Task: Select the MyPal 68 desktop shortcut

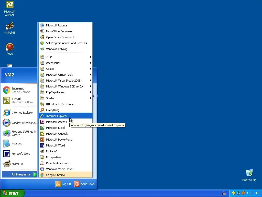Action: (10, 28)
